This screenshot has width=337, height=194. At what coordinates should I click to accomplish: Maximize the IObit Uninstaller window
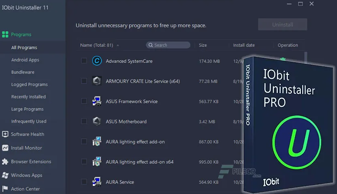tap(300, 4)
